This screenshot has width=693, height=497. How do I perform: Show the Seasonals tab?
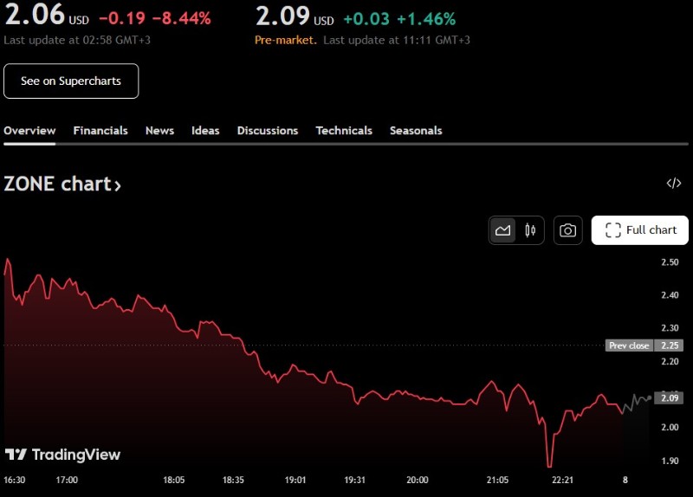point(416,131)
